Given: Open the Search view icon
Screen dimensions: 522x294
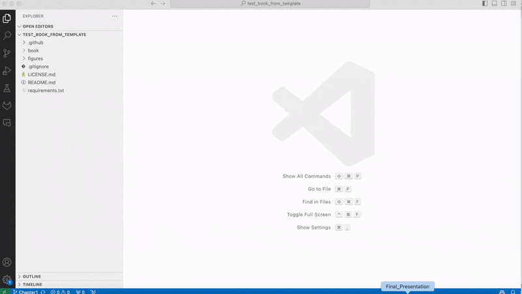Looking at the screenshot, I should pos(7,36).
